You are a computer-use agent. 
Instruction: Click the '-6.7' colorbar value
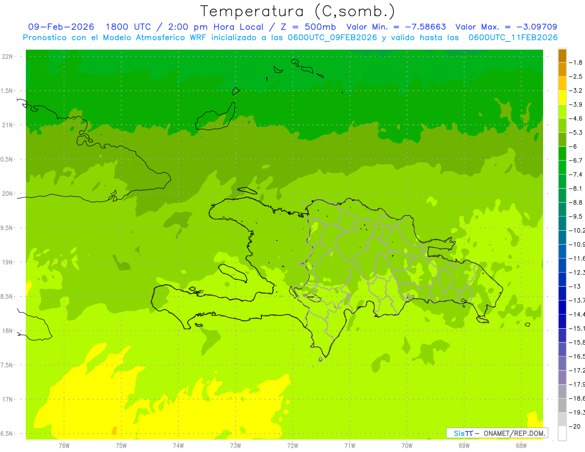tap(576, 160)
